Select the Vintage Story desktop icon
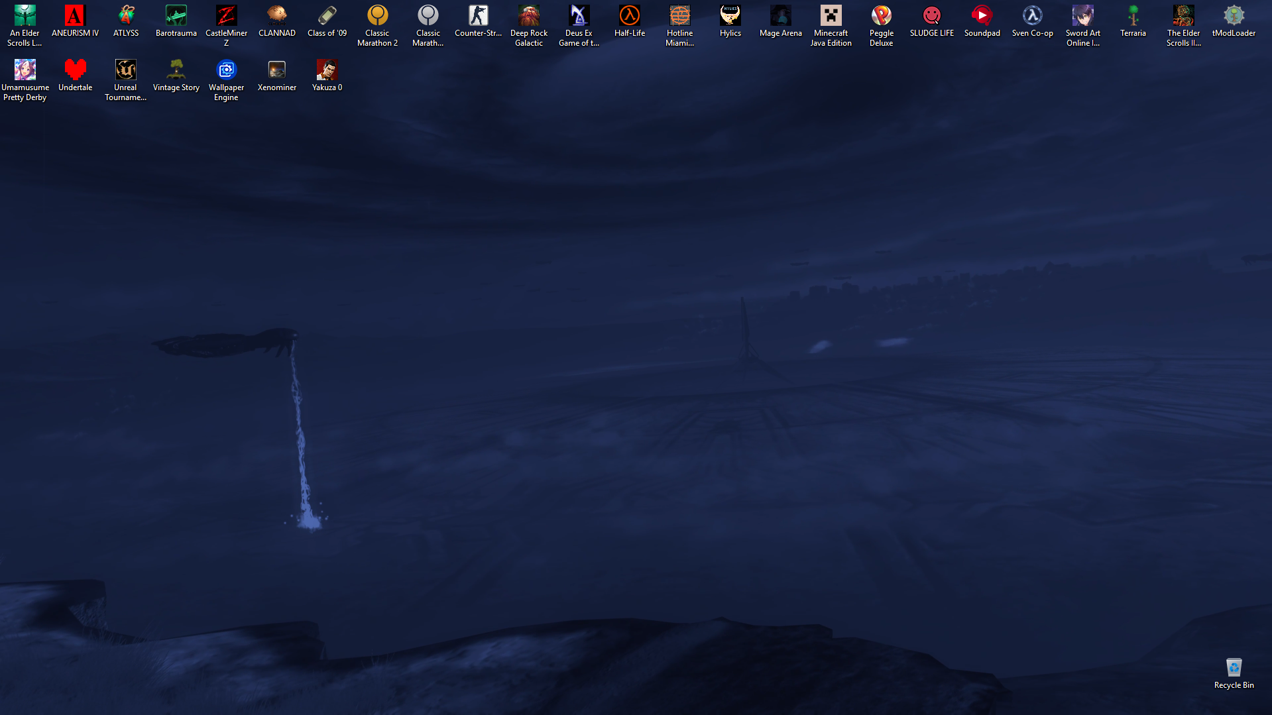The height and width of the screenshot is (715, 1272). pos(176,76)
